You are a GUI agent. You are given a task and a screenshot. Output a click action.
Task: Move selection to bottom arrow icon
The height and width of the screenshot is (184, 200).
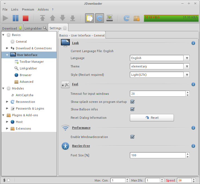pos(73,18)
